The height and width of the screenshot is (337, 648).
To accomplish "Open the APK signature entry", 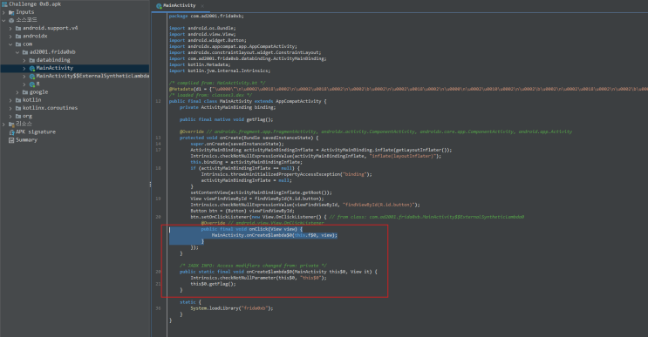I will click(36, 132).
